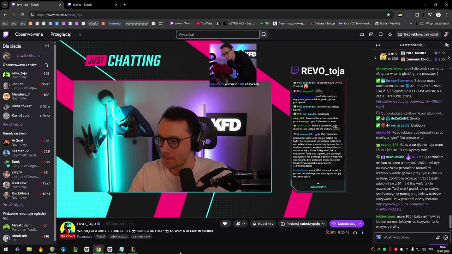Viewport: 452px width, 254px height.
Task: Open the user profile avatar menu
Action: pos(446,34)
